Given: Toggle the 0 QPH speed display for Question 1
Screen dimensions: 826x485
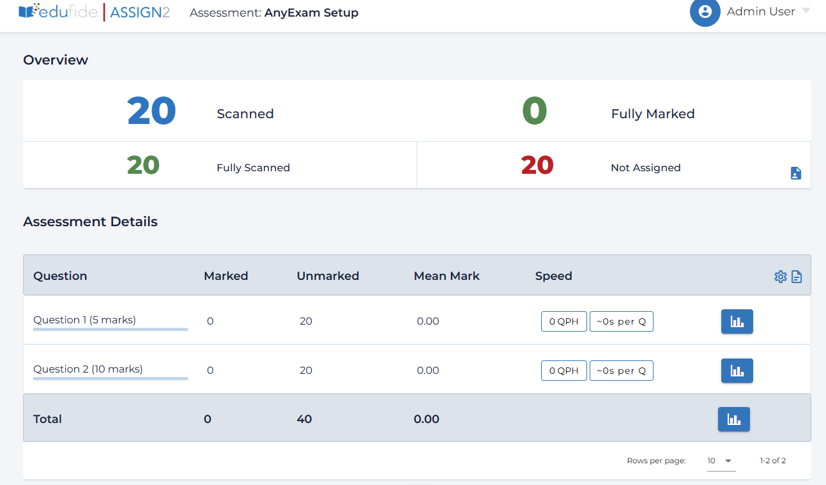Looking at the screenshot, I should 563,321.
